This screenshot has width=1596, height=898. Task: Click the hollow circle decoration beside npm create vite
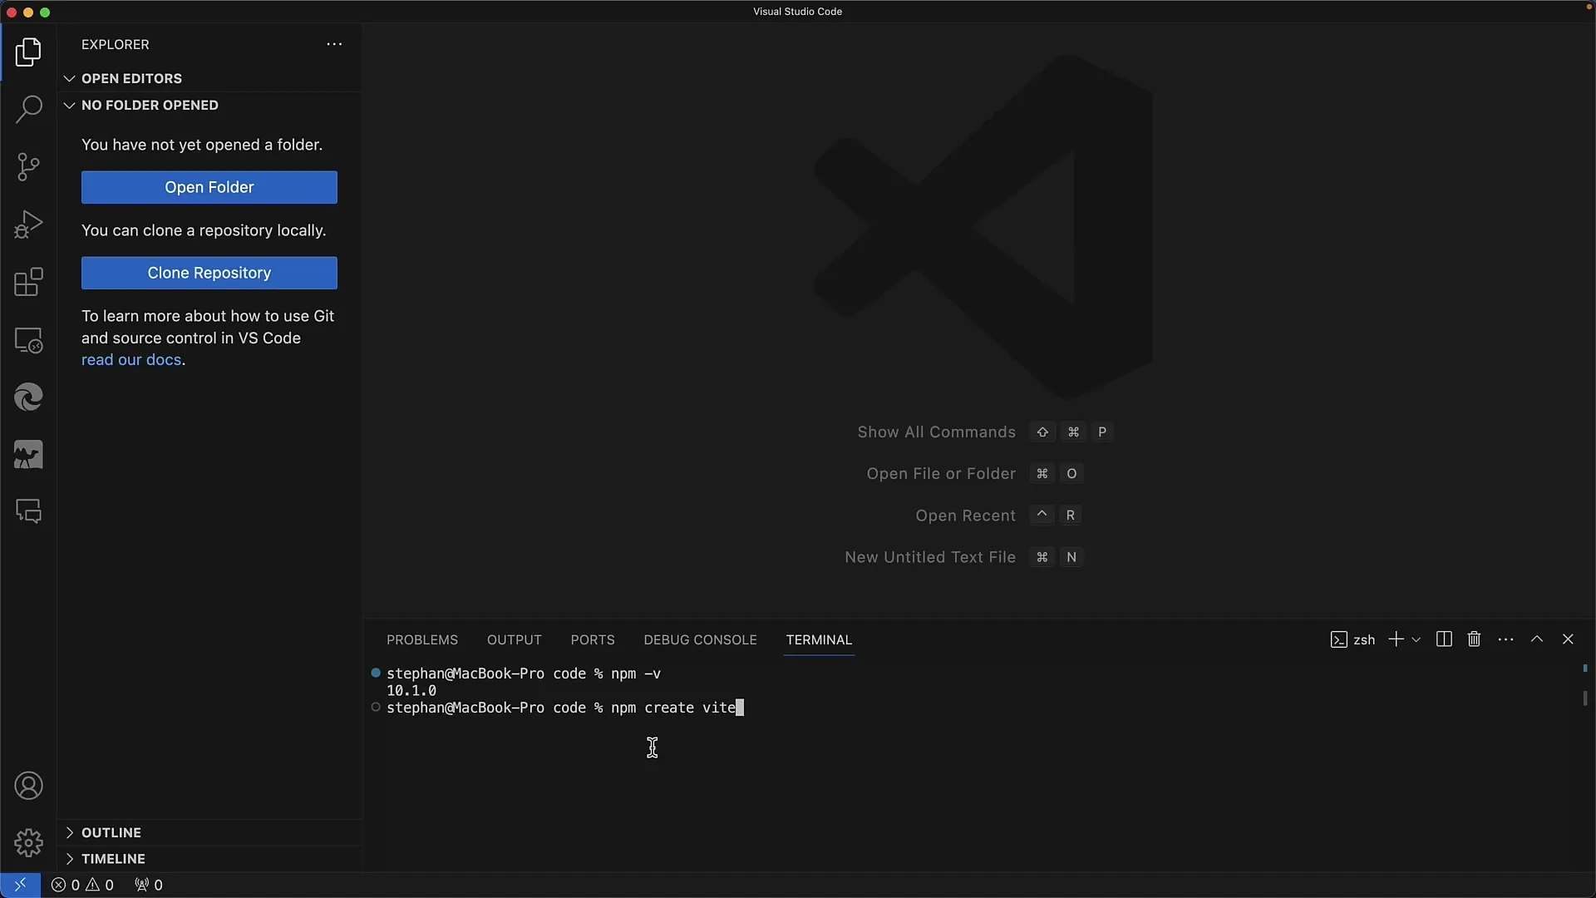pos(376,708)
